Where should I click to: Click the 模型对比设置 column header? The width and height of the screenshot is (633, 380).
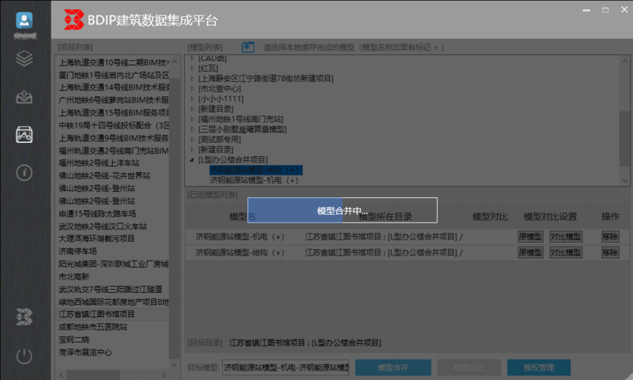pos(551,216)
